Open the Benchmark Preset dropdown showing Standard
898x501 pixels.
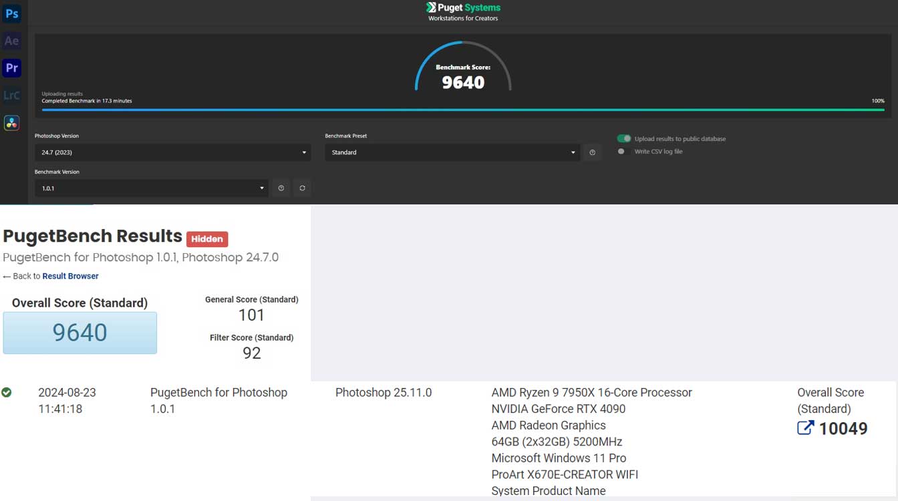coord(452,152)
